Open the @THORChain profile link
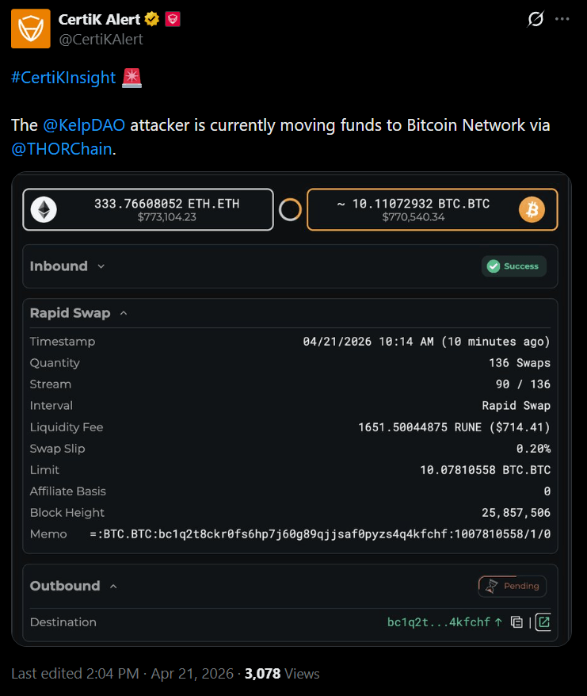Viewport: 587px width, 696px height. (x=62, y=148)
